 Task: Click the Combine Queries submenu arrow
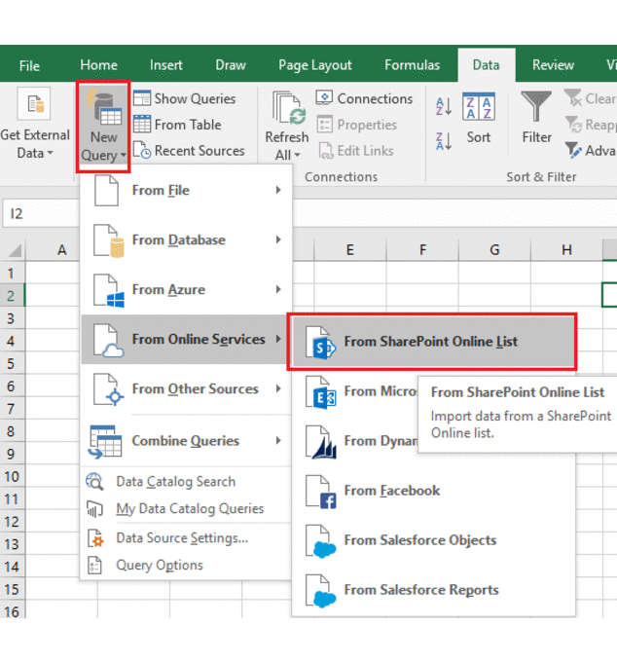pos(278,441)
